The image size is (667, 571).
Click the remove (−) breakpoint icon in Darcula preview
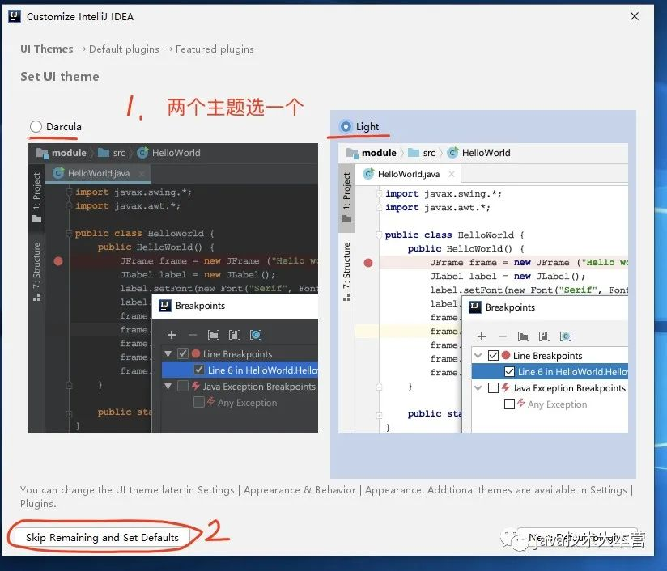point(193,335)
